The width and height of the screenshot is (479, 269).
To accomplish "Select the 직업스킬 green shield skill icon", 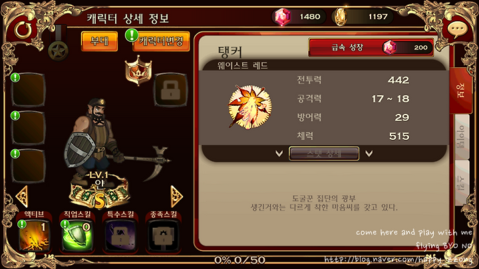I will (x=77, y=236).
